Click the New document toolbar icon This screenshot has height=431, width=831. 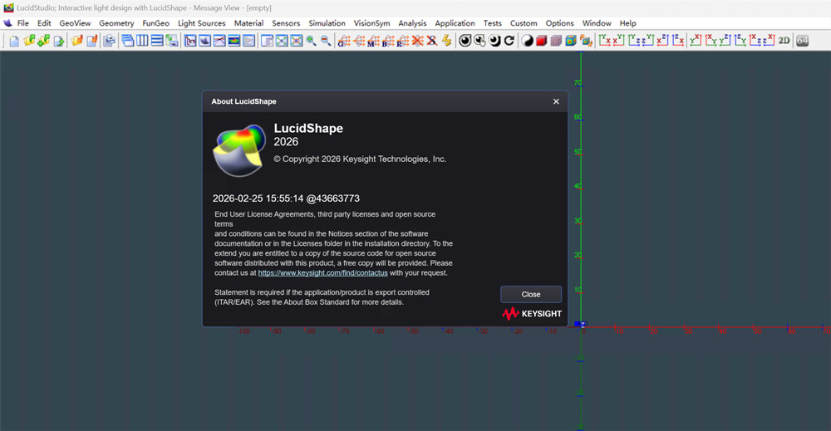(14, 41)
